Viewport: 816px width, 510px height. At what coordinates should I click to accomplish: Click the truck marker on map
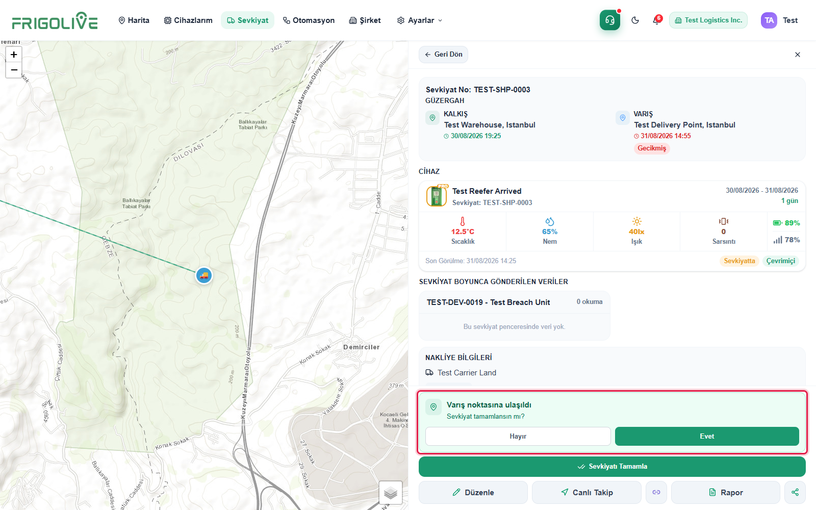(204, 275)
